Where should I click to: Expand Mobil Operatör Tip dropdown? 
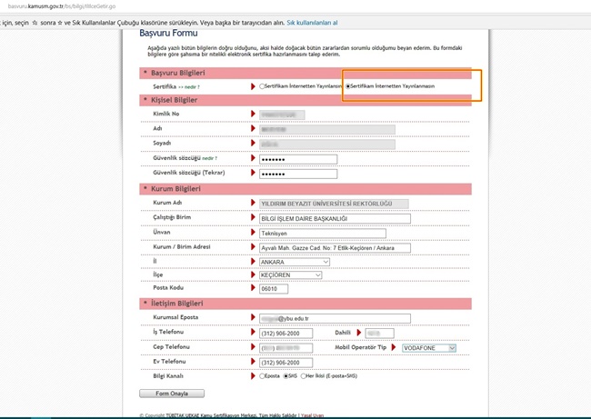click(429, 347)
